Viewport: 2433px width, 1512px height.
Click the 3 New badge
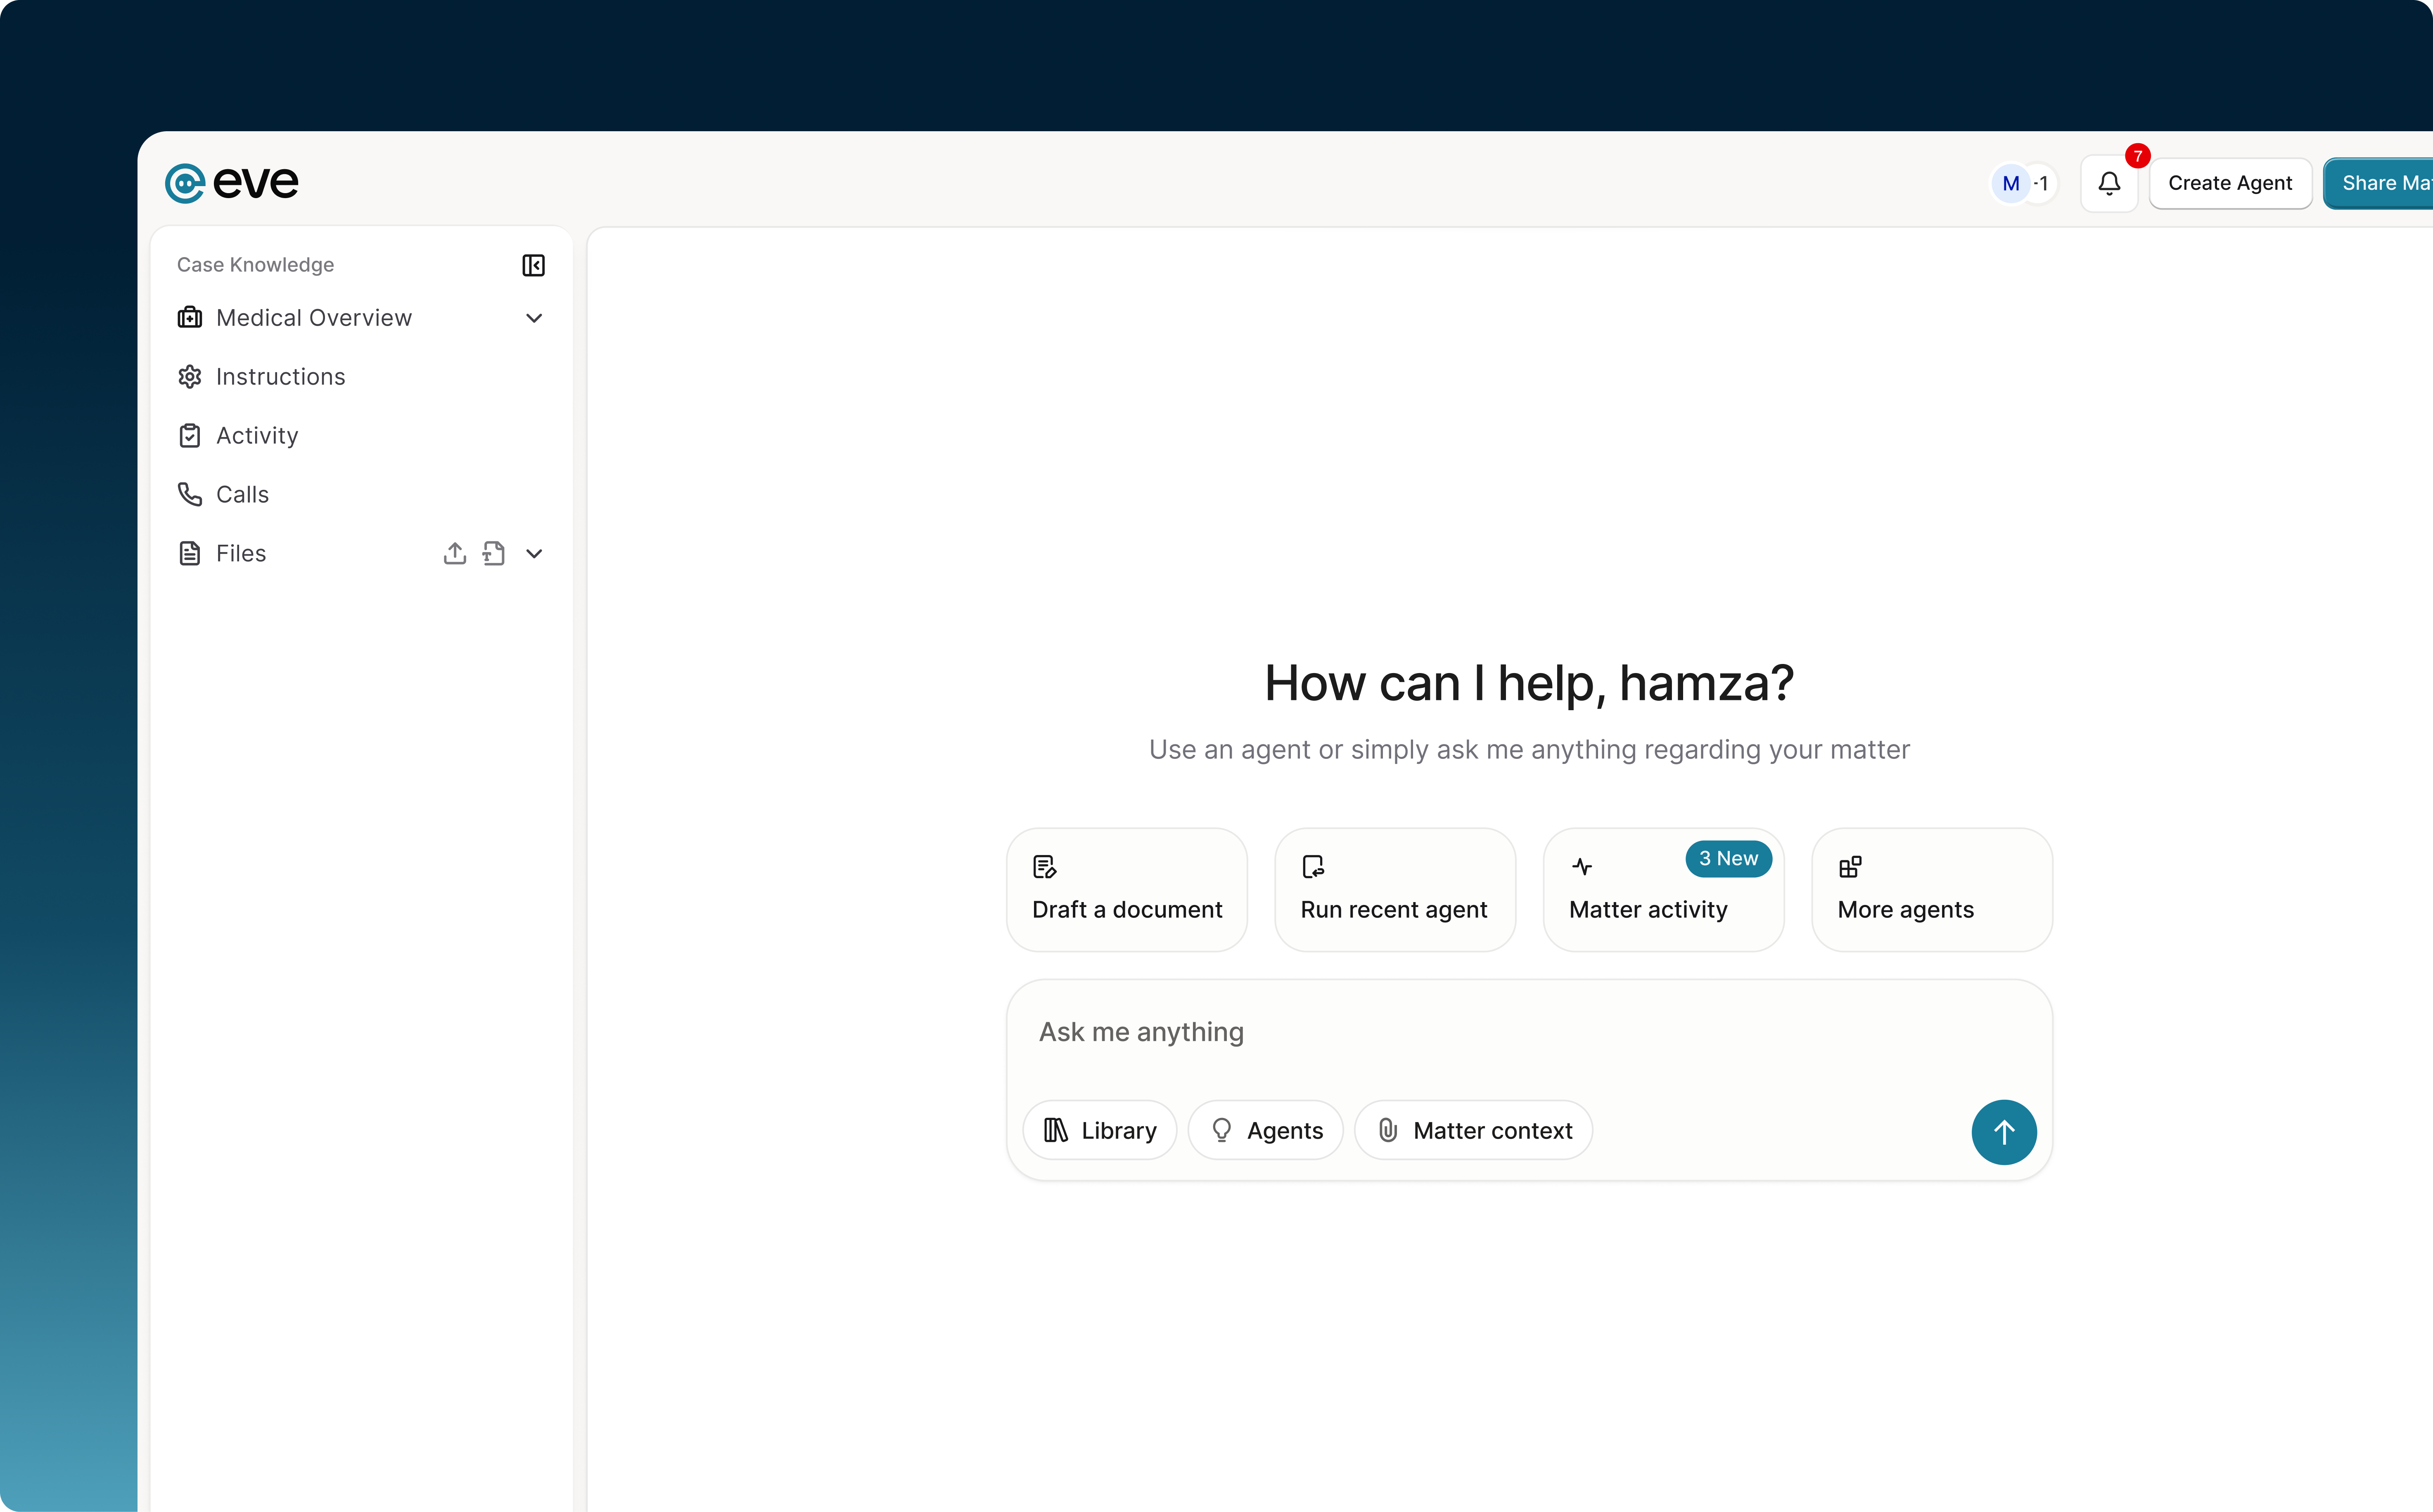coord(1728,859)
